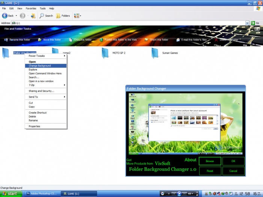Viewport: 263px width, 197px height.
Task: Choose Open in the context menu
Action: coord(45,62)
